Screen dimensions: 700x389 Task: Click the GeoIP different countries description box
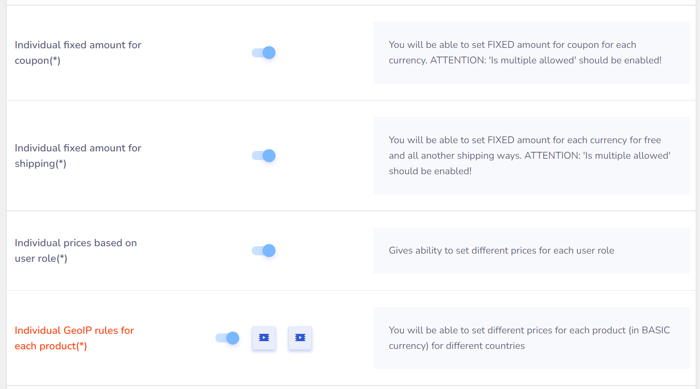click(x=531, y=338)
